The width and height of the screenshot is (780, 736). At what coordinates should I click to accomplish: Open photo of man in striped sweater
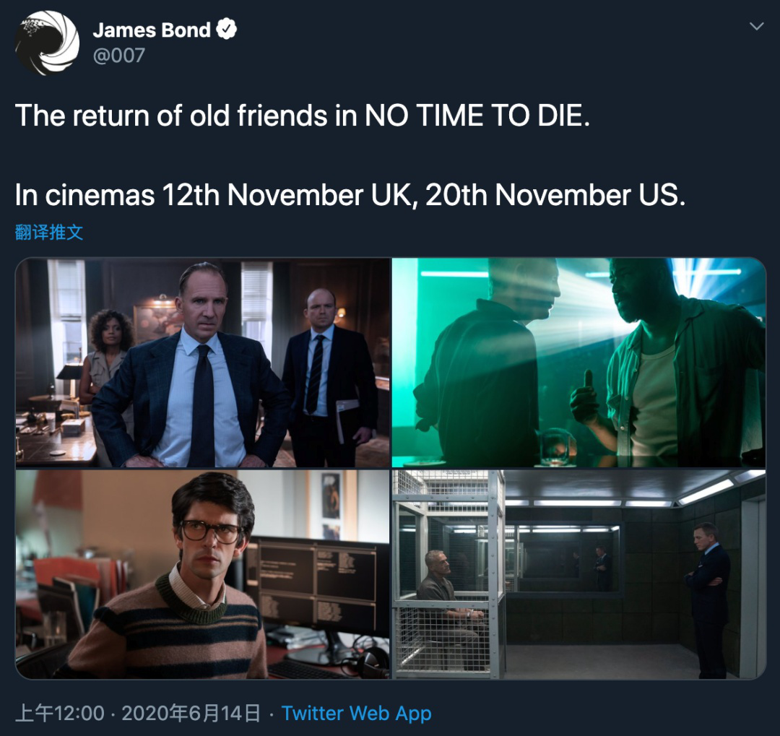click(202, 574)
